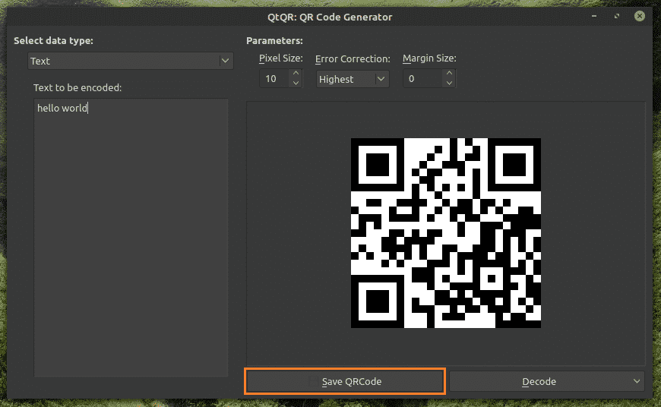Increase Margin Size with the up arrow
The height and width of the screenshot is (407, 661).
click(449, 74)
